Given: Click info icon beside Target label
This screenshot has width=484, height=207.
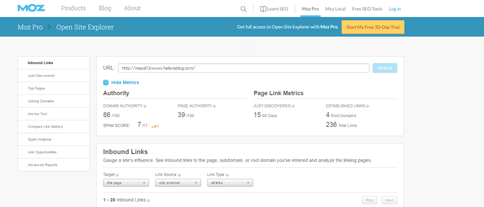Looking at the screenshot, I should 117,174.
